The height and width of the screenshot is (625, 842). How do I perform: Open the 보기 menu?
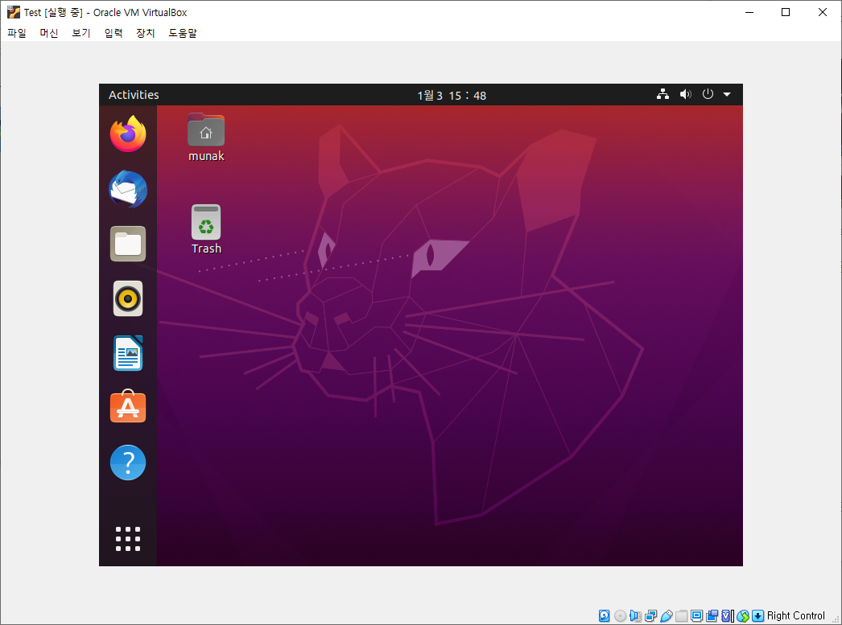pos(81,33)
